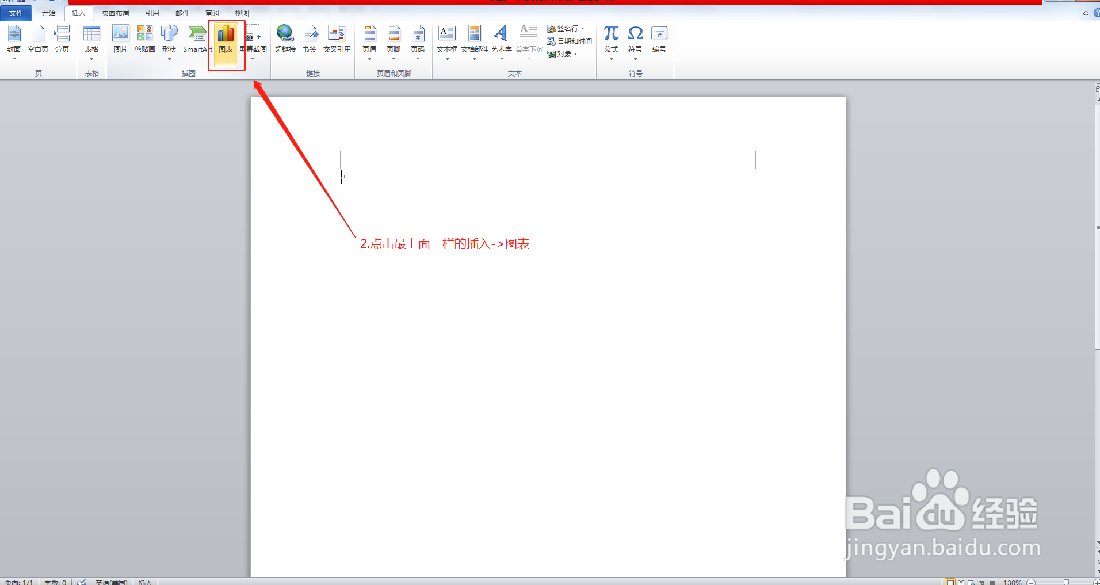Insert a 交叉引用 cross-reference
1100x585 pixels.
point(337,39)
